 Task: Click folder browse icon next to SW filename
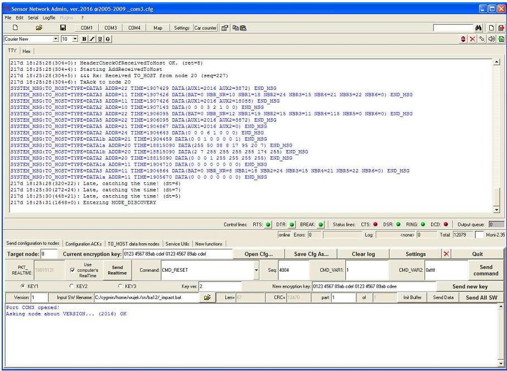207,297
